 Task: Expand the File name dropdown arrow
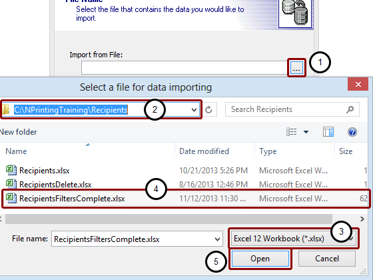(217, 239)
